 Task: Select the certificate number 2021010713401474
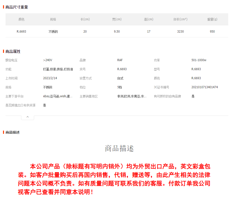click(205, 87)
